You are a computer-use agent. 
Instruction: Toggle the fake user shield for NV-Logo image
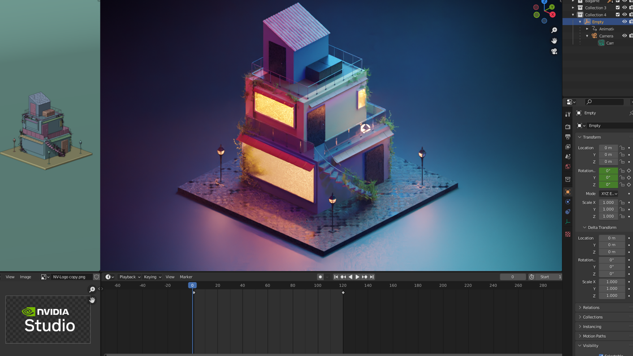click(96, 277)
